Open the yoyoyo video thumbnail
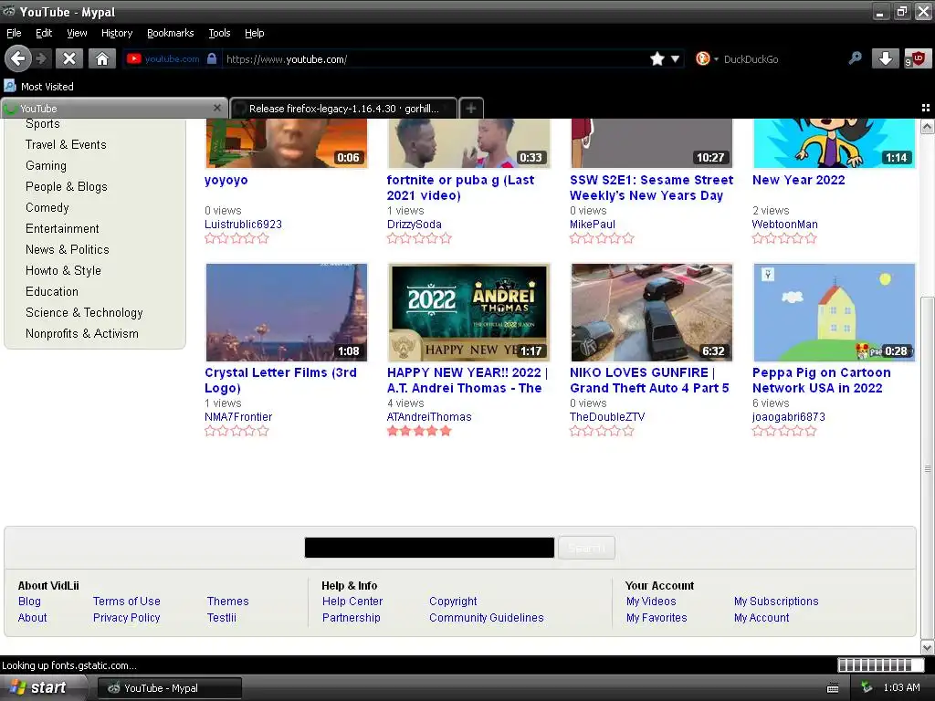 pyautogui.click(x=286, y=143)
